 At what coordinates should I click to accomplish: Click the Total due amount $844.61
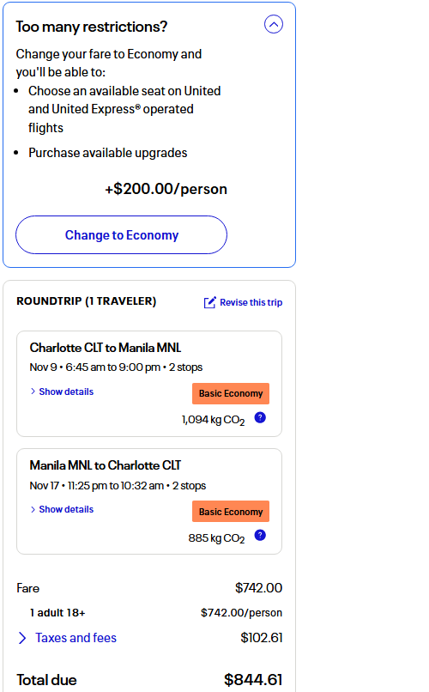pyautogui.click(x=253, y=680)
